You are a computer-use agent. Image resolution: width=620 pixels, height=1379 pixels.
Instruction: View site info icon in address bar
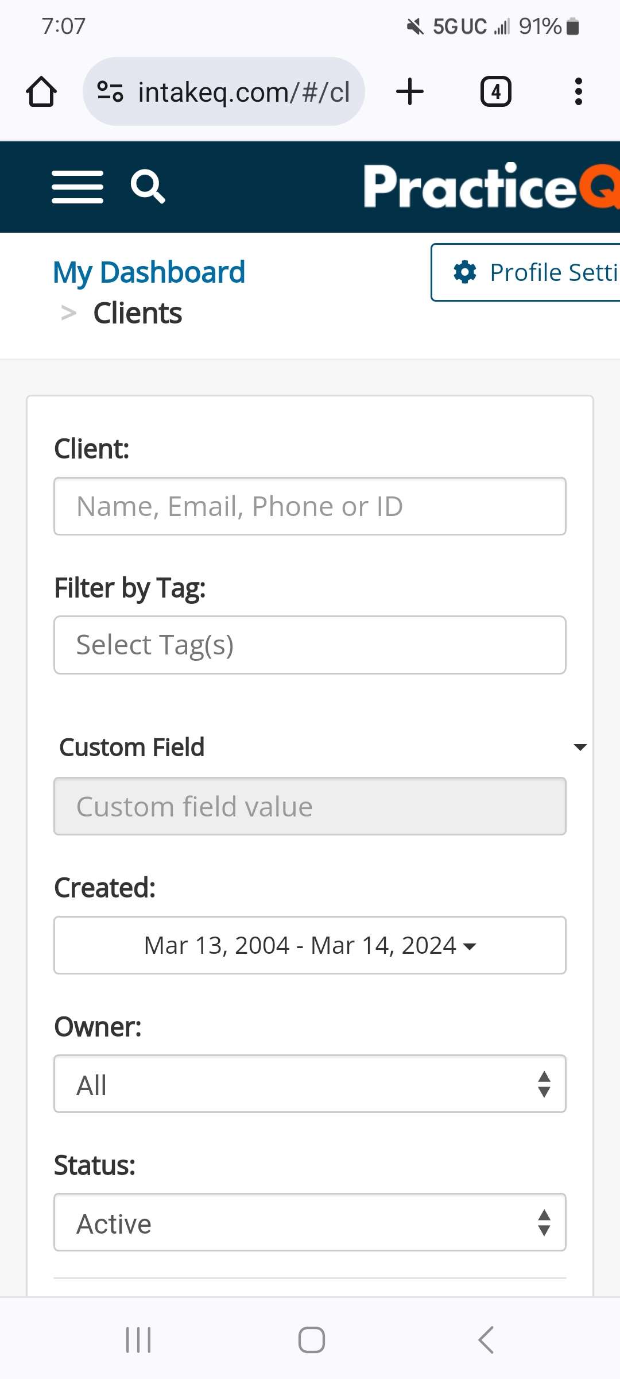[110, 92]
